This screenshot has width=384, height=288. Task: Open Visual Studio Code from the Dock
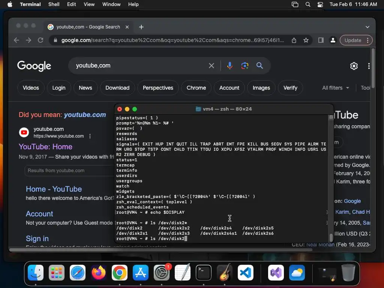point(245,273)
